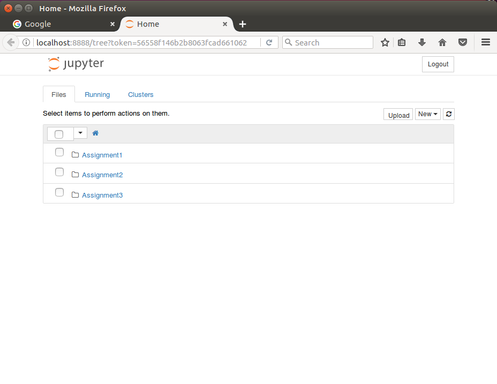Close the Firefox window
The height and width of the screenshot is (384, 497).
[x=8, y=8]
